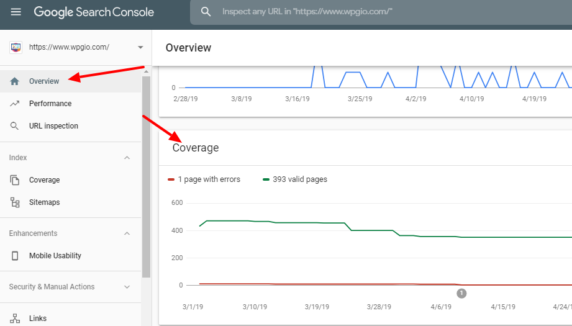Click the URL inspection magnifier icon
This screenshot has height=326, width=572.
click(x=14, y=126)
